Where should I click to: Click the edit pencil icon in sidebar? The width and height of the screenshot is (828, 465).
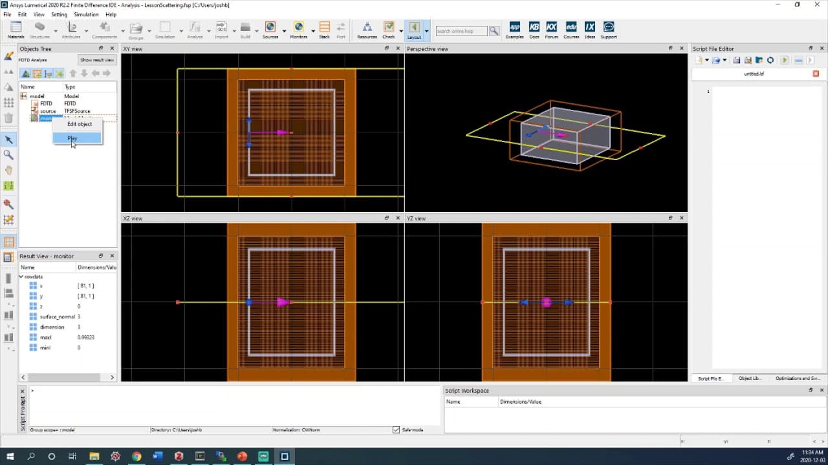pos(8,56)
